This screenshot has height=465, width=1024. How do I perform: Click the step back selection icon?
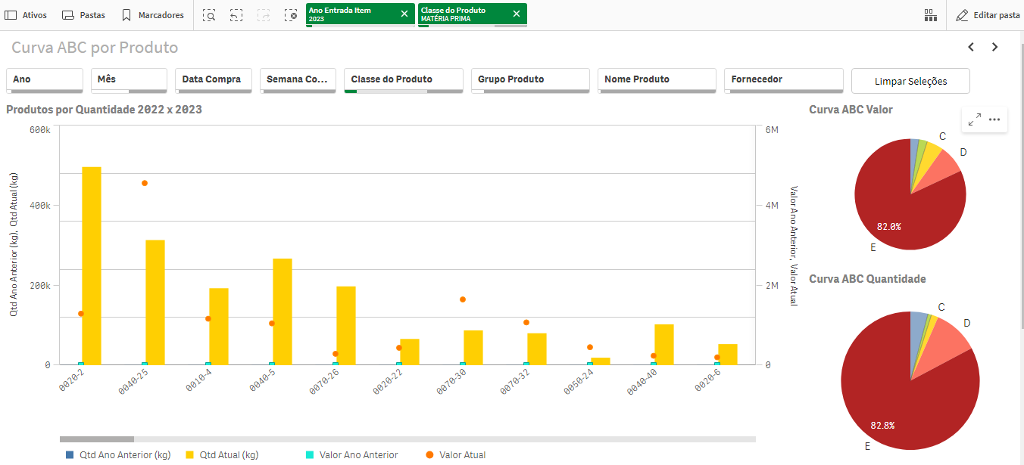(236, 15)
